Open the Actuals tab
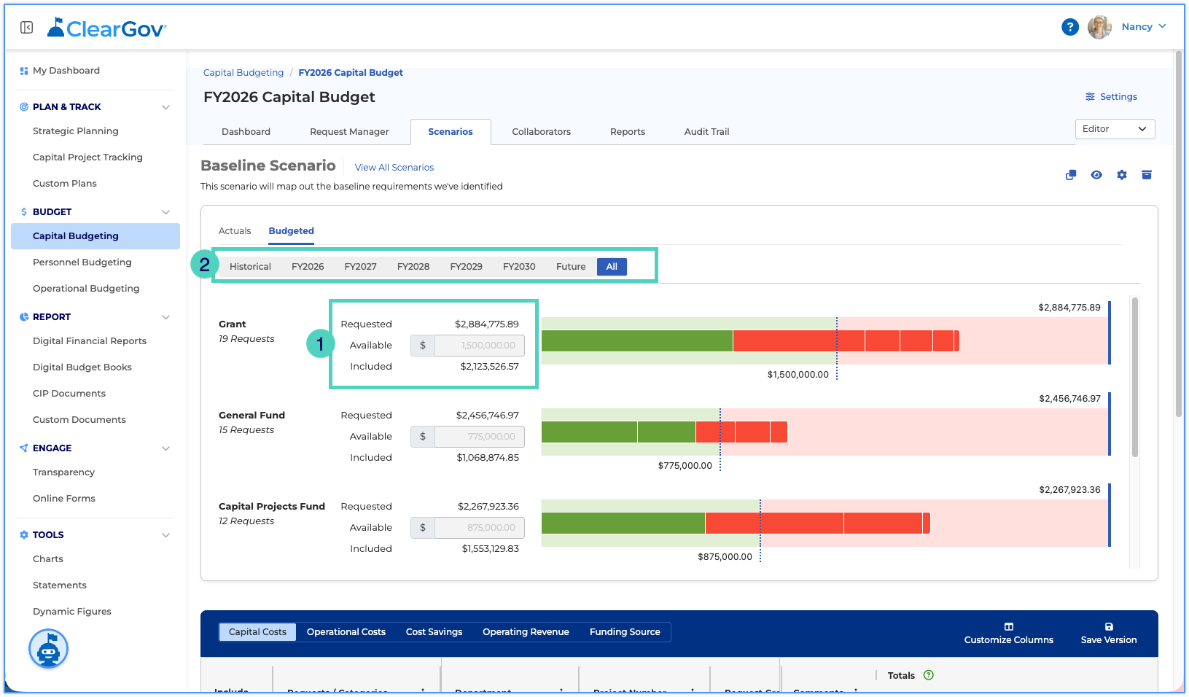Image resolution: width=1189 pixels, height=697 pixels. 235,231
